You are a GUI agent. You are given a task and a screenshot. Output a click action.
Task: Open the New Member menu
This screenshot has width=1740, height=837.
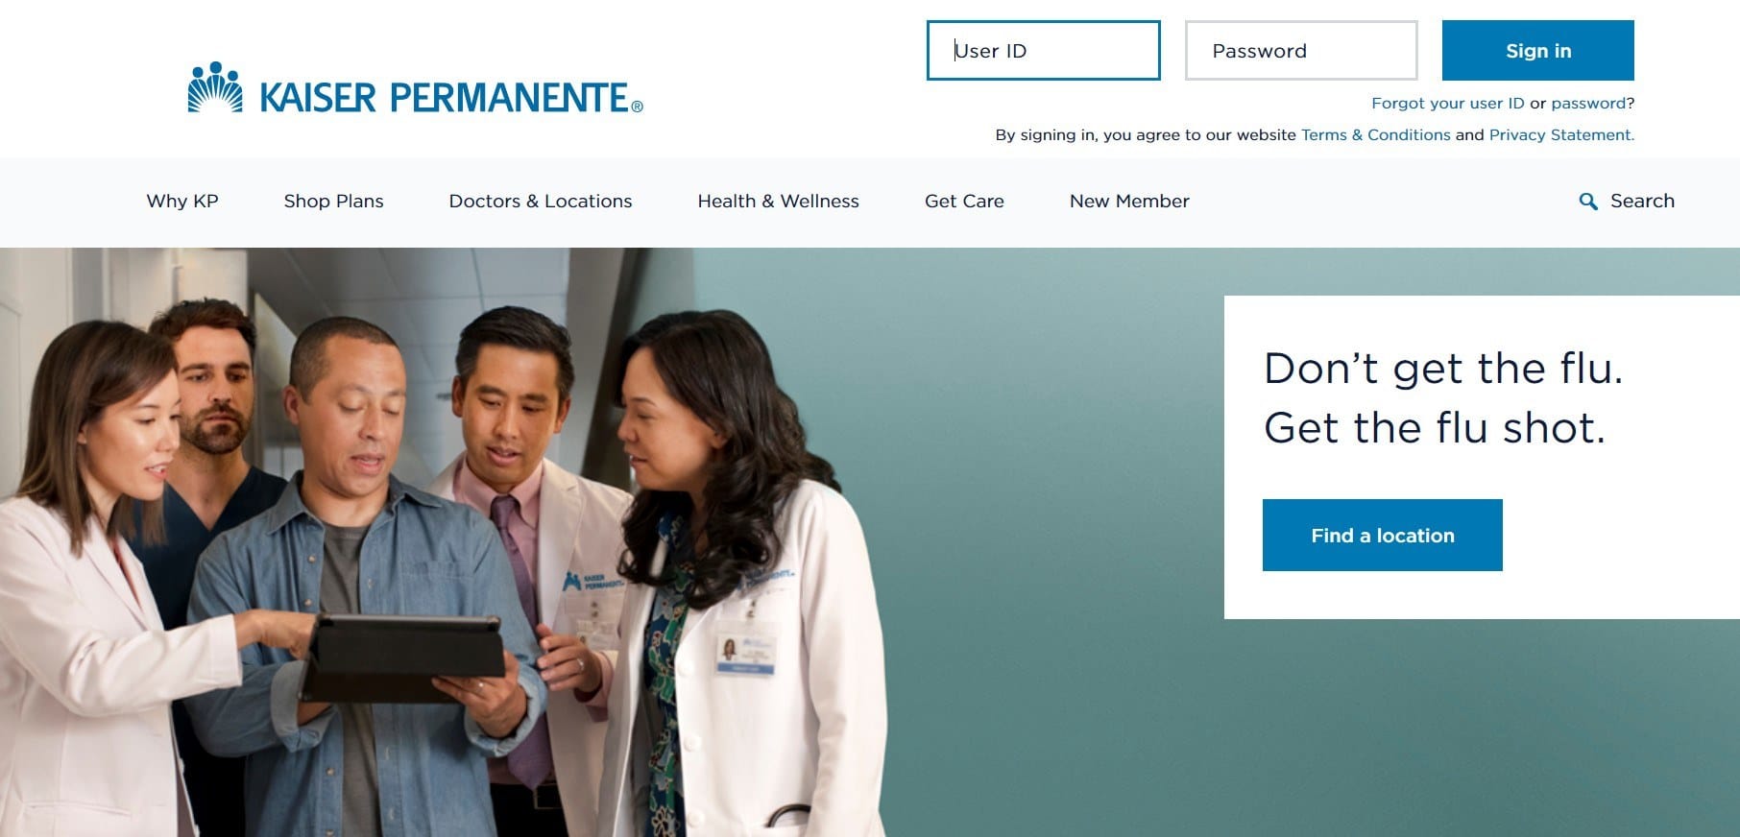click(x=1129, y=201)
